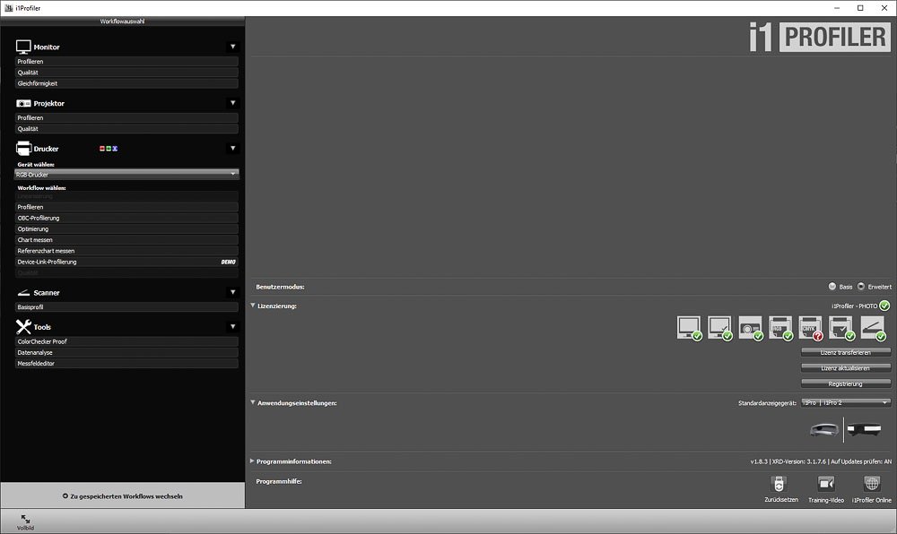
Task: Open Projektor Qualität workflow
Action: coord(126,128)
